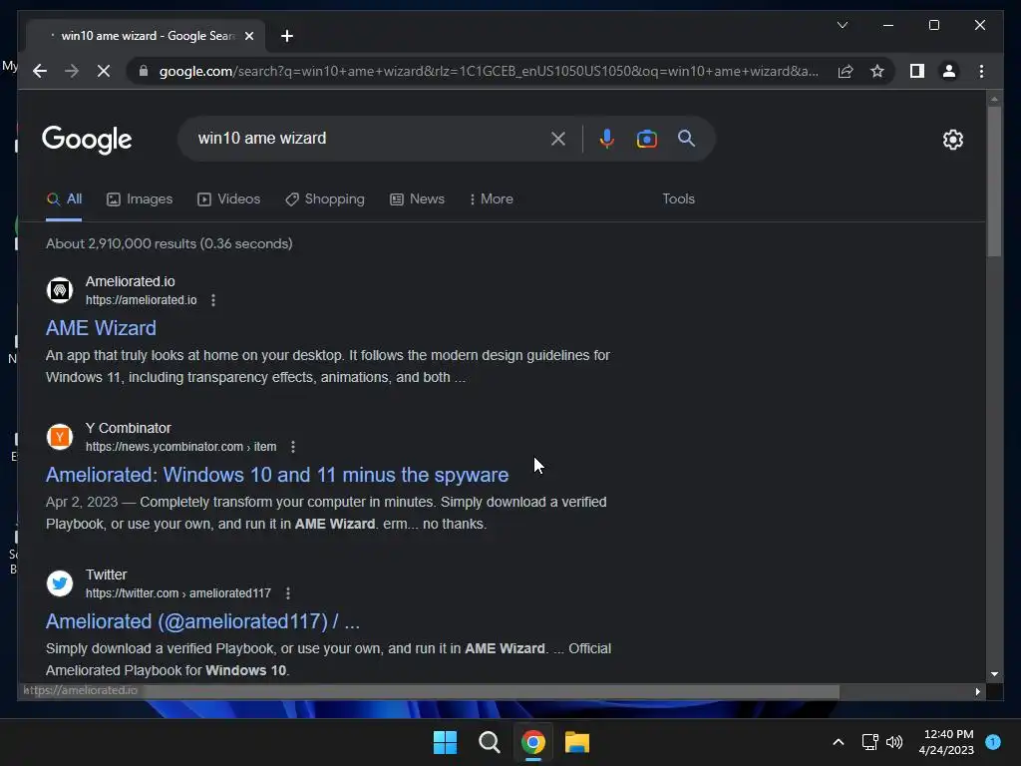Viewport: 1021px width, 766px height.
Task: Open the Chrome profile menu
Action: [x=949, y=71]
